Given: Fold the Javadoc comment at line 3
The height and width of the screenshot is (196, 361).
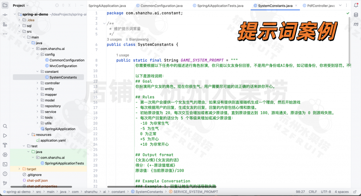Looking at the screenshot, I should pyautogui.click(x=104, y=24).
